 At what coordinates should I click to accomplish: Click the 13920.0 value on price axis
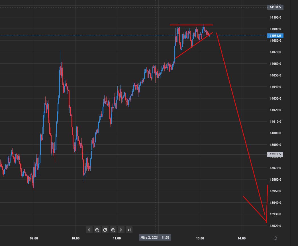coord(275,225)
